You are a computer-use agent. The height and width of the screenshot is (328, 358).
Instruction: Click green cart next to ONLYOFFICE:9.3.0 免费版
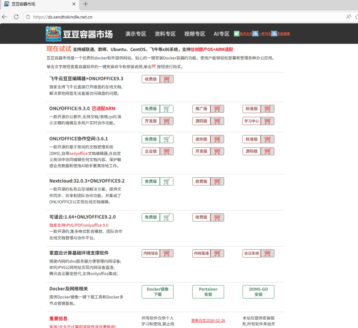(166, 109)
